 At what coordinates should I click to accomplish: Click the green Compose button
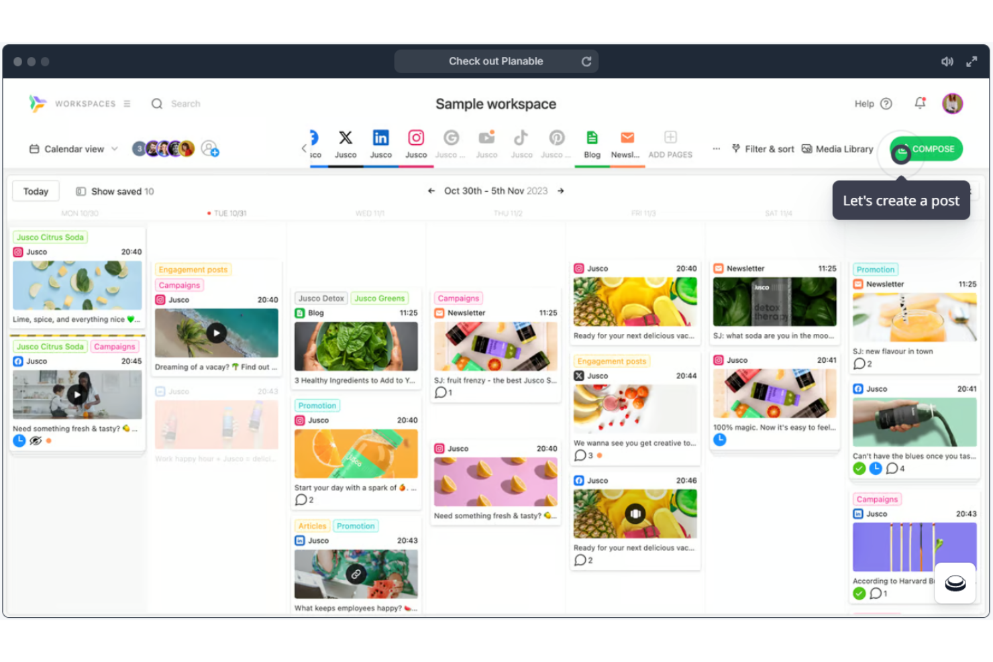[927, 149]
